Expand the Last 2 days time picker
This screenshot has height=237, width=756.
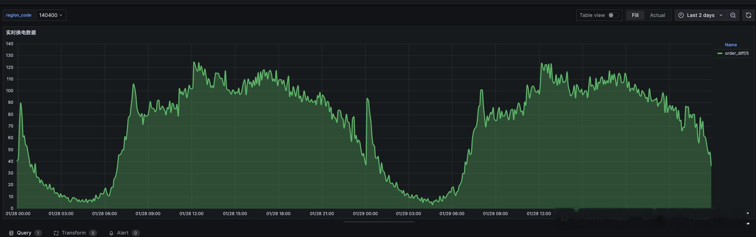click(x=701, y=15)
